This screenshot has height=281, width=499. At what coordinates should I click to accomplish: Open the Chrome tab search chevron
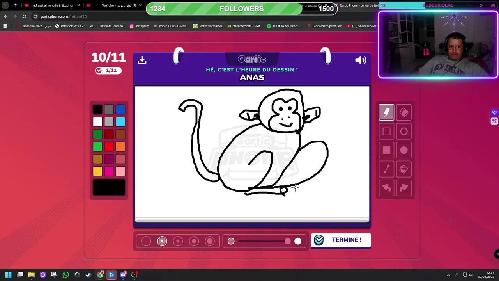click(x=5, y=5)
